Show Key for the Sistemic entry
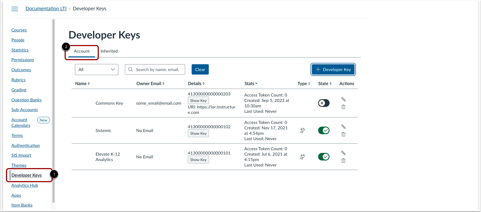Viewport: 481px width, 212px height. tap(198, 133)
